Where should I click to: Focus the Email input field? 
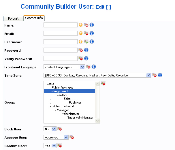(x=61, y=33)
